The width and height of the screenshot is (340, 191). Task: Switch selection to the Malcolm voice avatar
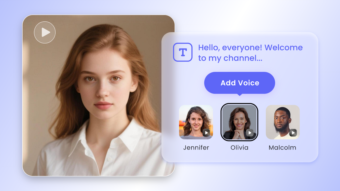pyautogui.click(x=282, y=122)
